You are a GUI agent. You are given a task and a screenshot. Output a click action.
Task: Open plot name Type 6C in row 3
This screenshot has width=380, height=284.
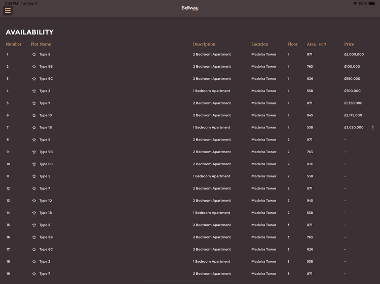tap(46, 79)
